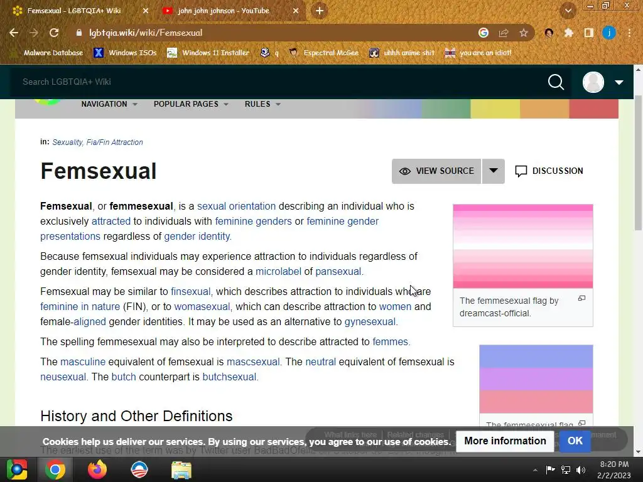Open Malware Database bookmark
The image size is (643, 482).
click(x=46, y=53)
